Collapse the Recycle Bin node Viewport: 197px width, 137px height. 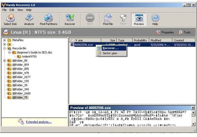coord(5,48)
